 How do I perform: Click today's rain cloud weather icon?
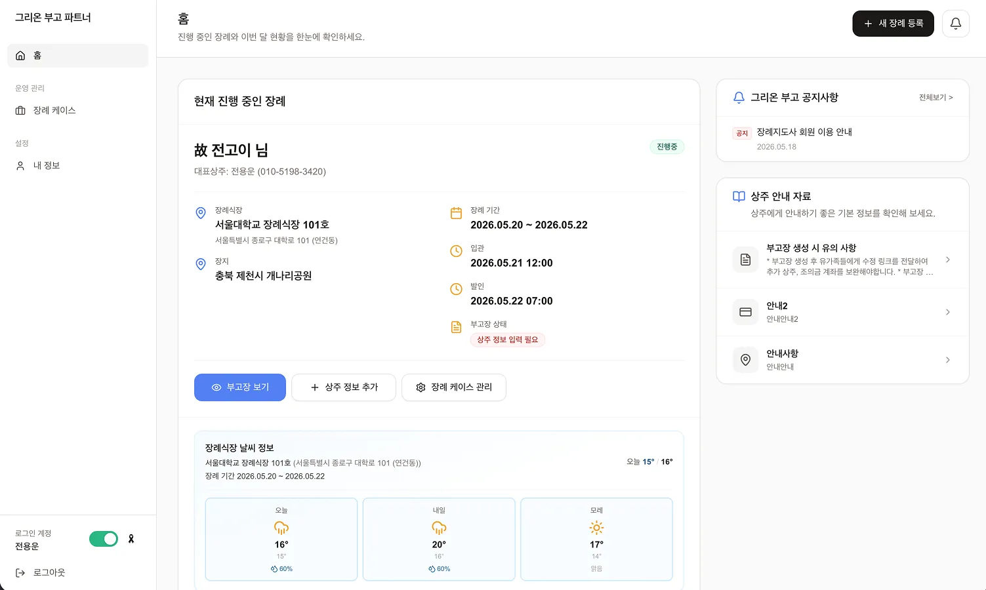pos(281,528)
